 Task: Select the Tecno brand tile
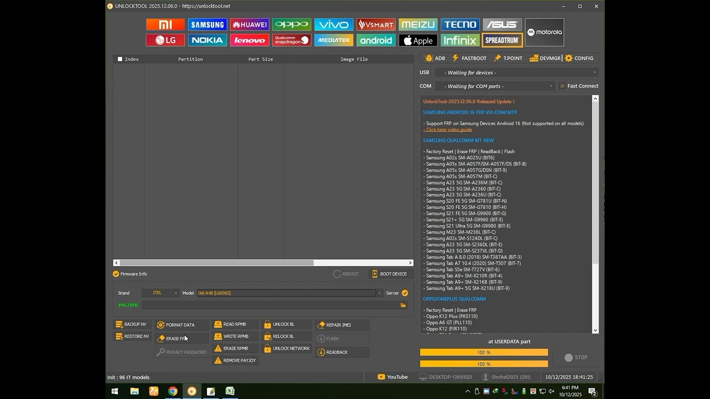point(460,24)
